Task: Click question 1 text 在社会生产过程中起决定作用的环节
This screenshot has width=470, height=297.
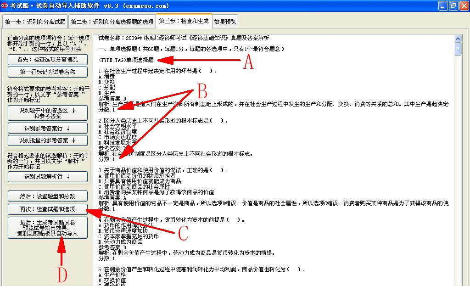Action: click(158, 71)
